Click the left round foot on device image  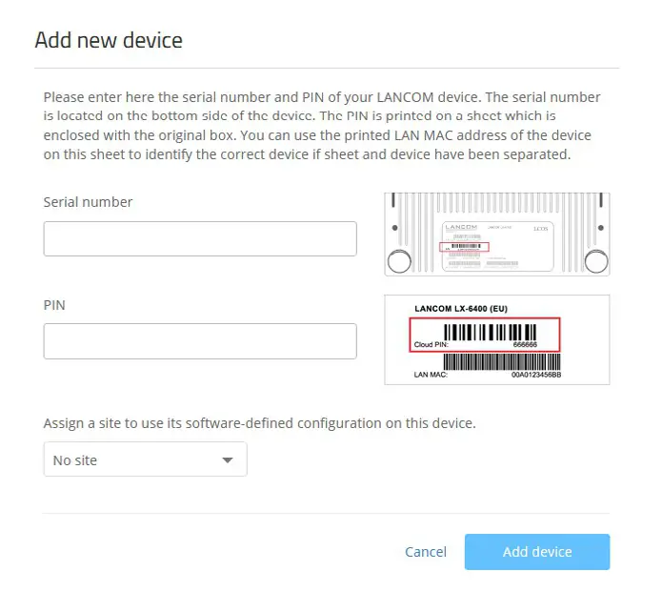point(401,259)
